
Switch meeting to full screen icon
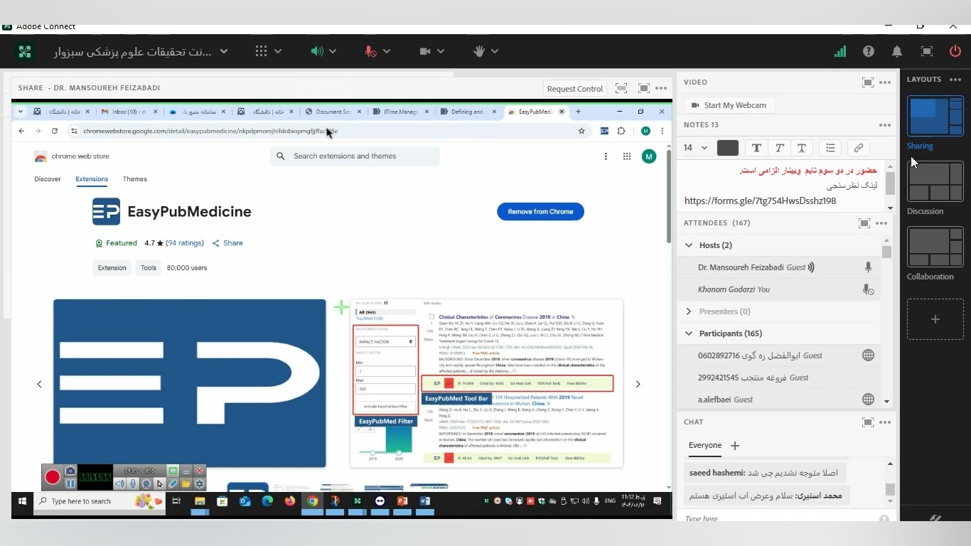click(926, 51)
